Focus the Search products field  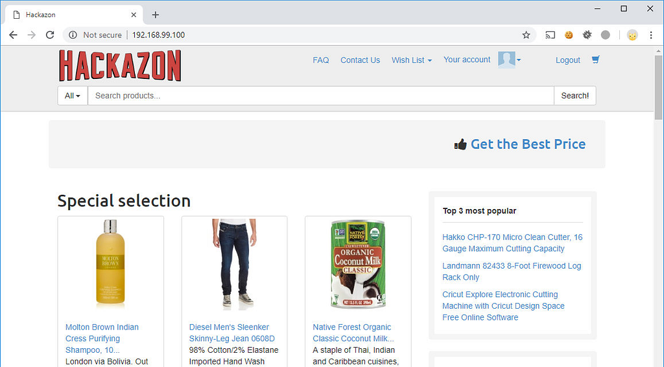click(x=320, y=96)
